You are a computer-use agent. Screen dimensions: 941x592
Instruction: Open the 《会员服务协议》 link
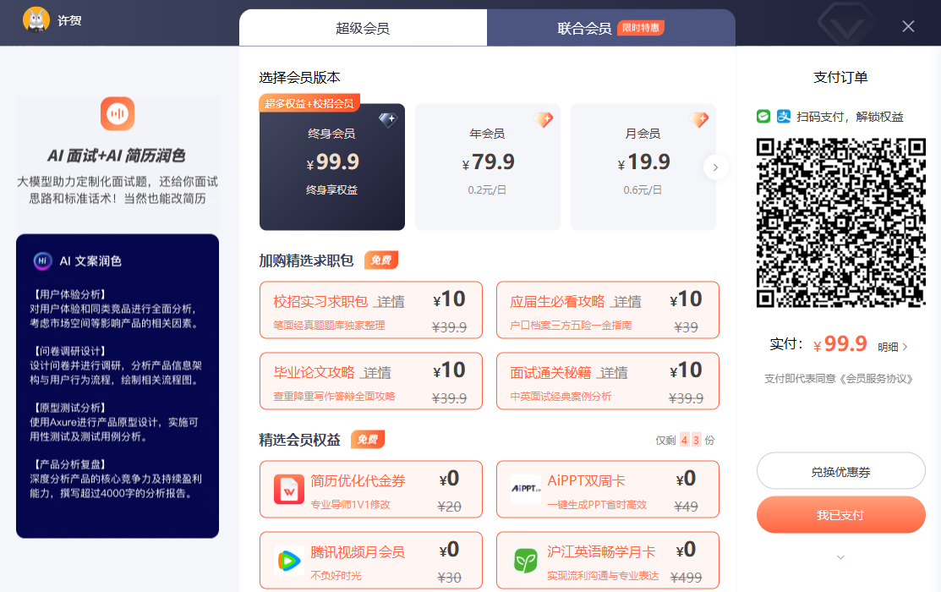click(876, 379)
